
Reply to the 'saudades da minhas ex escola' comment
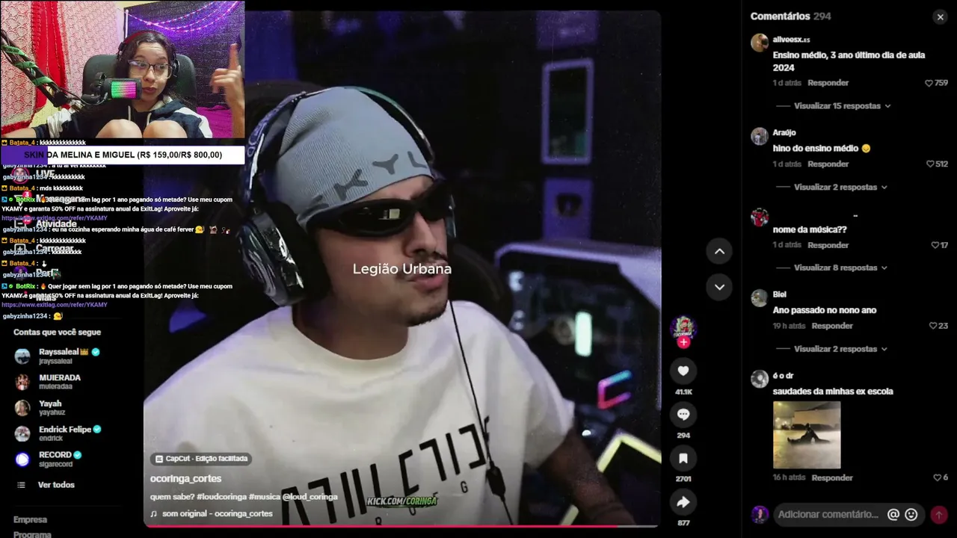pos(832,477)
